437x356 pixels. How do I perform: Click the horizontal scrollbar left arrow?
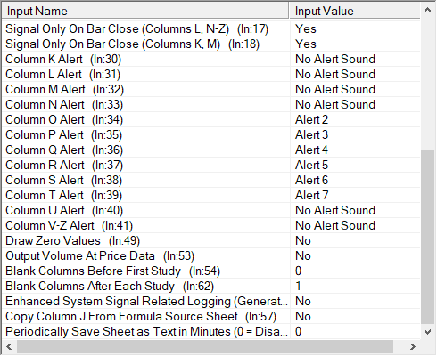click(9, 346)
